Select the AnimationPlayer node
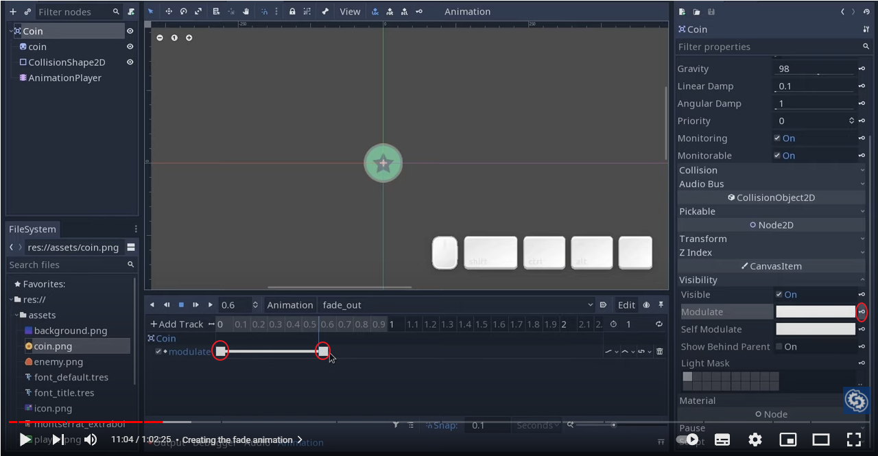The width and height of the screenshot is (878, 456). click(64, 78)
